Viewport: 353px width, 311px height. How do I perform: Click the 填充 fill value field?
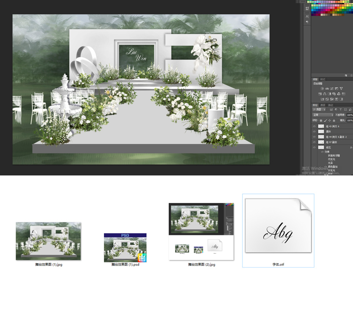(x=349, y=121)
